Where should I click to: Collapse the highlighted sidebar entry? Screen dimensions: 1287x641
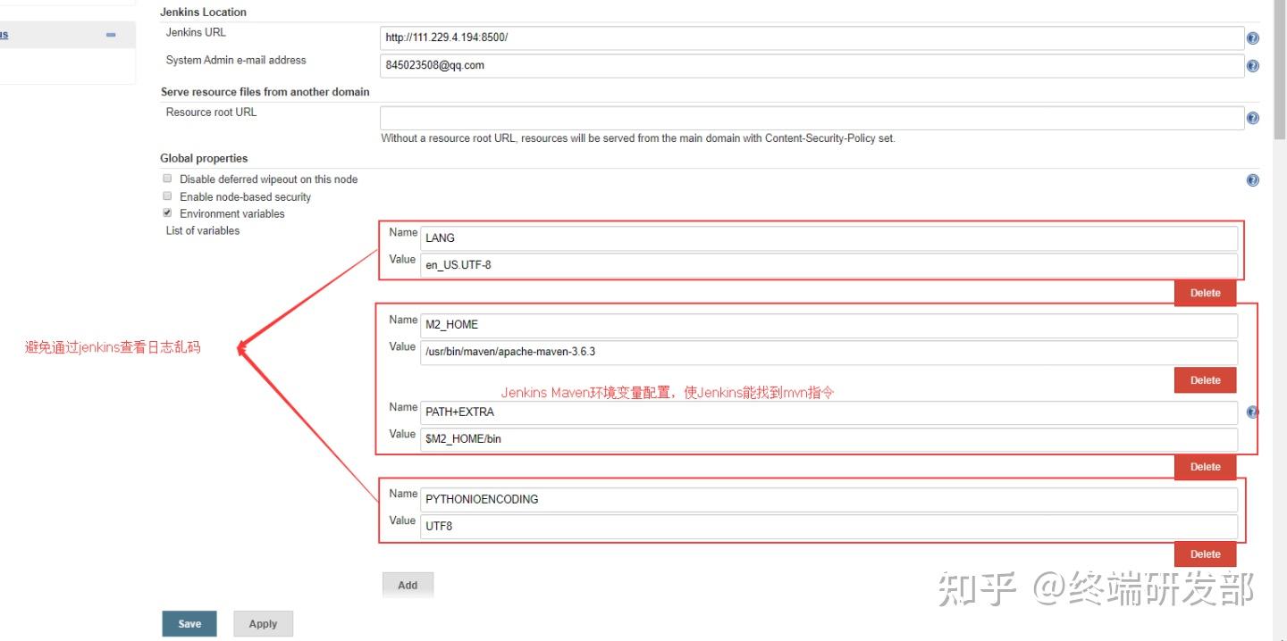(110, 34)
